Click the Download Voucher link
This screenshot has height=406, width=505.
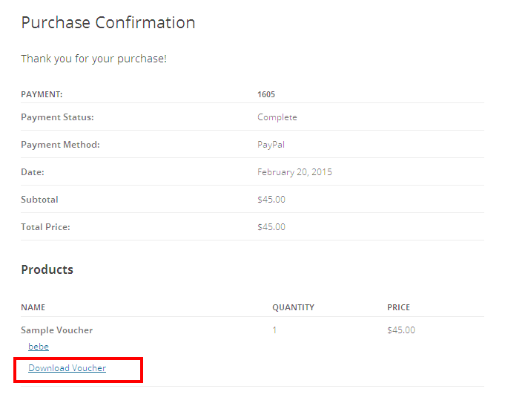(67, 368)
